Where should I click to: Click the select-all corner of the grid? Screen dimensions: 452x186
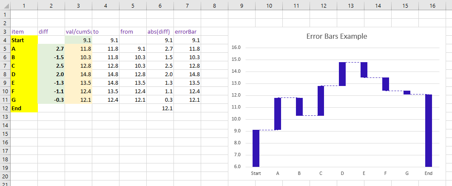point(5,5)
